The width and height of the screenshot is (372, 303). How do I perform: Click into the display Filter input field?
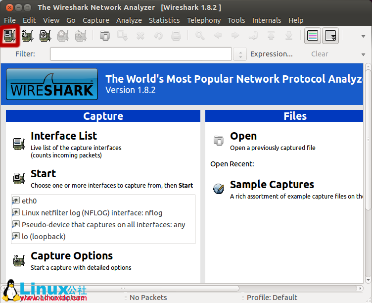pyautogui.click(x=140, y=54)
